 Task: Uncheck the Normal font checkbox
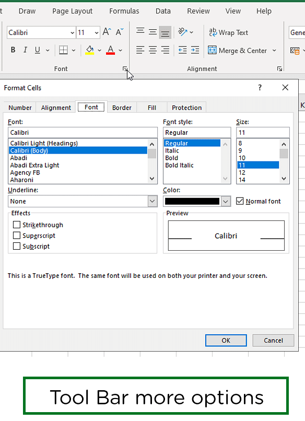click(x=240, y=201)
